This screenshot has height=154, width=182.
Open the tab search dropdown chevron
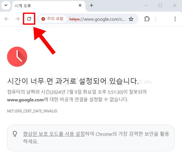[x=6, y=5]
